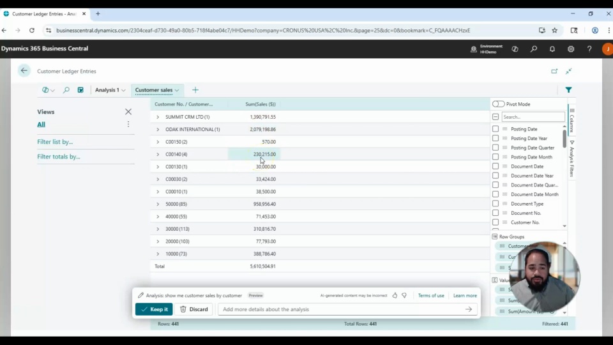Open the All view options menu

(128, 124)
